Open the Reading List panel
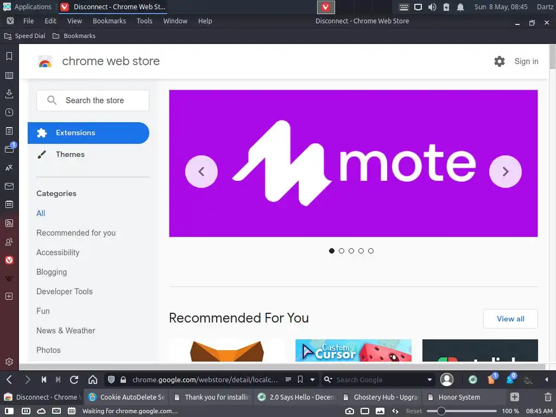This screenshot has height=417, width=556. tap(9, 75)
